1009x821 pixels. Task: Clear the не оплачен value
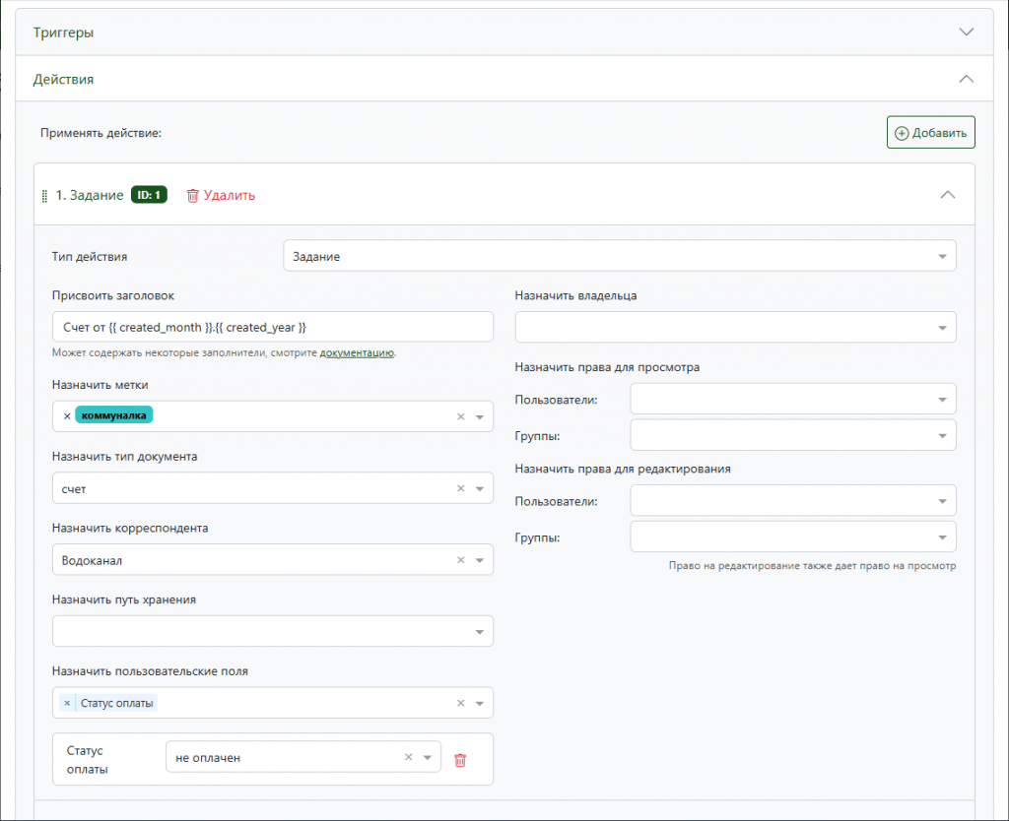point(408,758)
